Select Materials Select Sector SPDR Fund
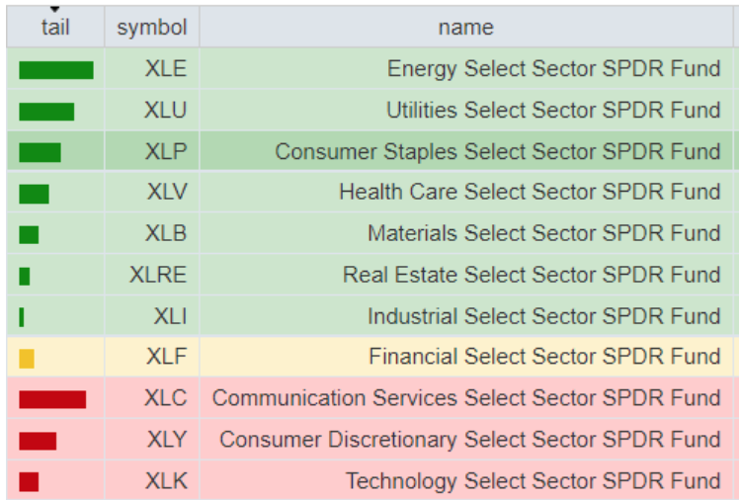Screen dimensions: 739x500 coord(543,234)
